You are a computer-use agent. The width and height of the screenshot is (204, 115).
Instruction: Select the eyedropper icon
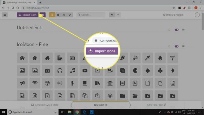148,58
